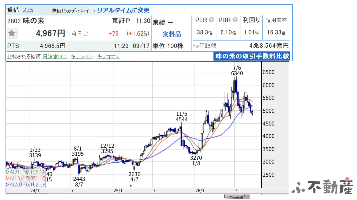Click the market cap 4兆8,564億円
The width and height of the screenshot is (357, 200).
(269, 46)
